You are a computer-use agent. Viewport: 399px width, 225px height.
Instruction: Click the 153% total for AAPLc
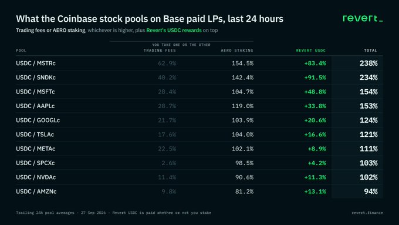pos(368,106)
